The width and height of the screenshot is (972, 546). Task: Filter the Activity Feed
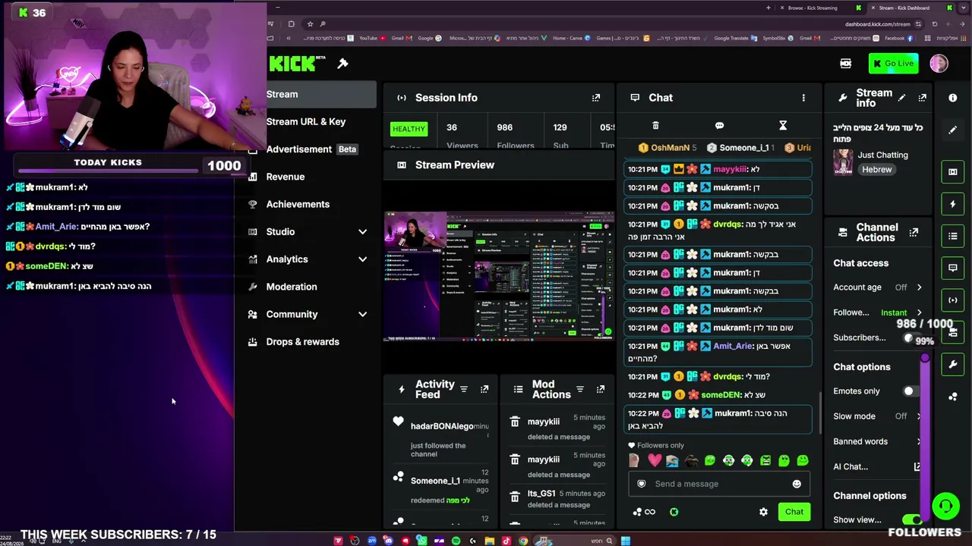coord(464,390)
